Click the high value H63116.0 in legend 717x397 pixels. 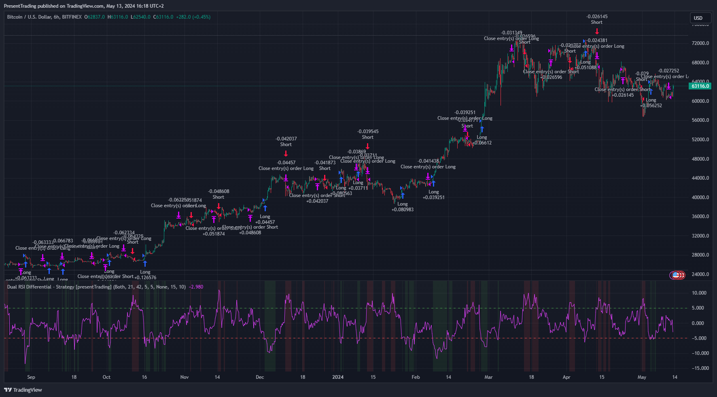(117, 17)
